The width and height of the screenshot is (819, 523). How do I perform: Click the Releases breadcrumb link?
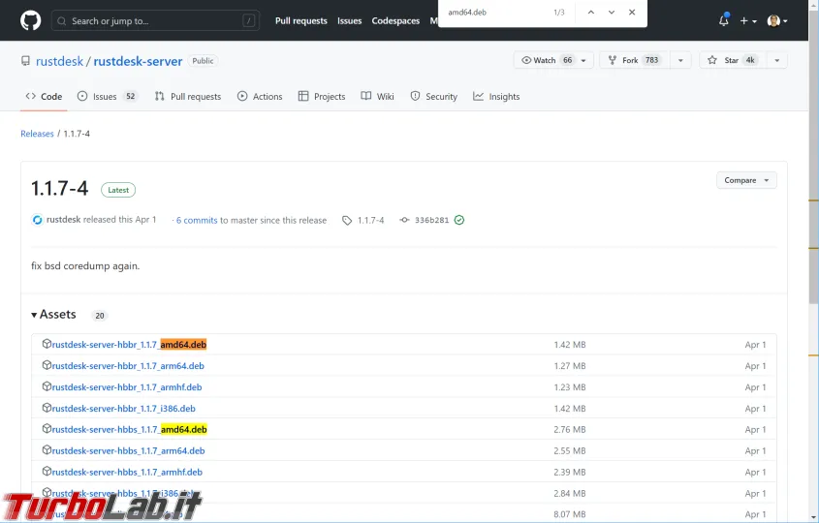coord(37,134)
